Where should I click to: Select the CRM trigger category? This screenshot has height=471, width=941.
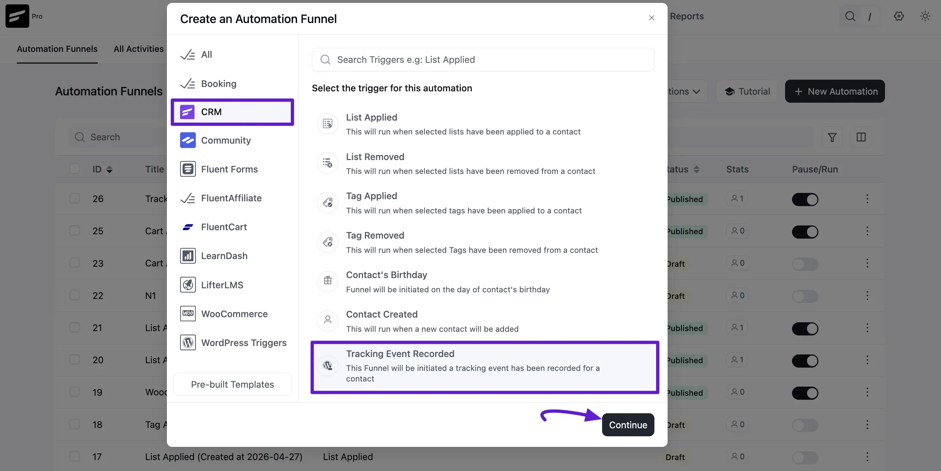tap(232, 112)
